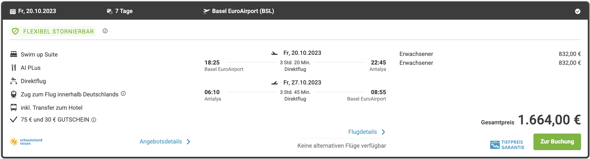The image size is (590, 159).
Task: Click the bus icon next to inkl. Transfer zum Hotel
Action: (14, 107)
